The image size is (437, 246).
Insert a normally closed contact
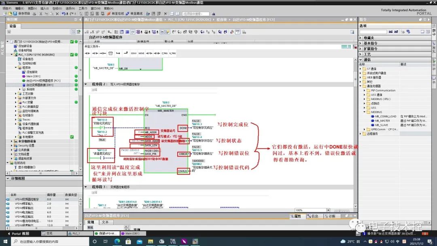(x=95, y=53)
